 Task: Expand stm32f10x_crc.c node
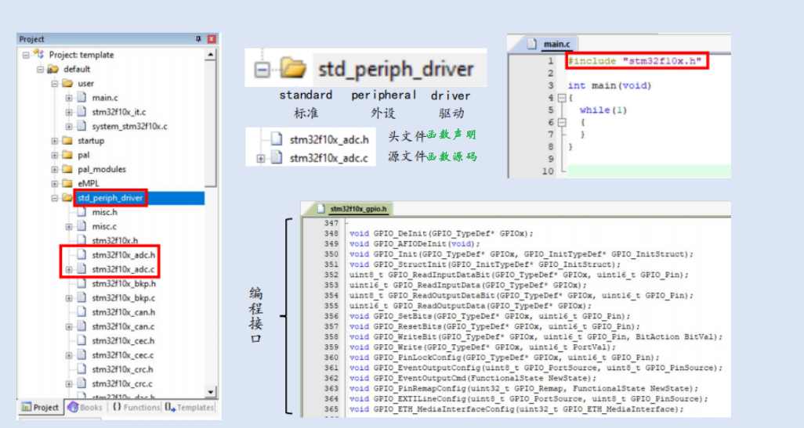tap(69, 384)
